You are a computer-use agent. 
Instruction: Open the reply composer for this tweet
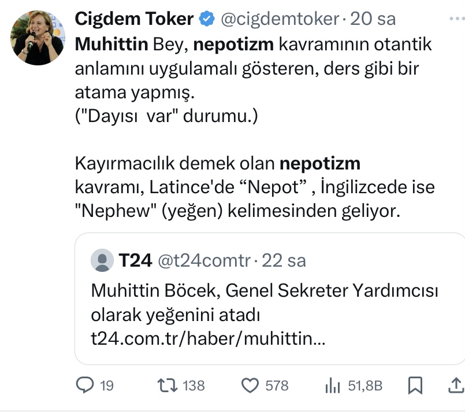tap(83, 385)
